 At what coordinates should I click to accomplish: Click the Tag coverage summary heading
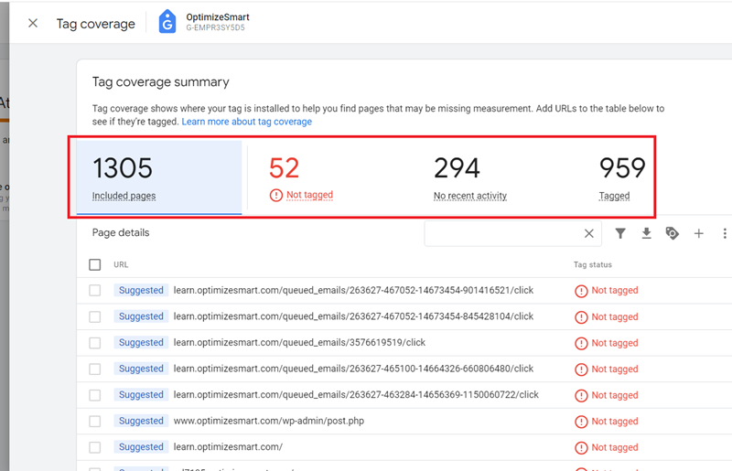tap(161, 82)
